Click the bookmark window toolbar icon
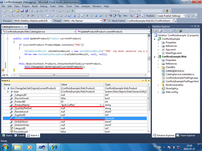Screen dimensions: 202x151 tap(48, 16)
